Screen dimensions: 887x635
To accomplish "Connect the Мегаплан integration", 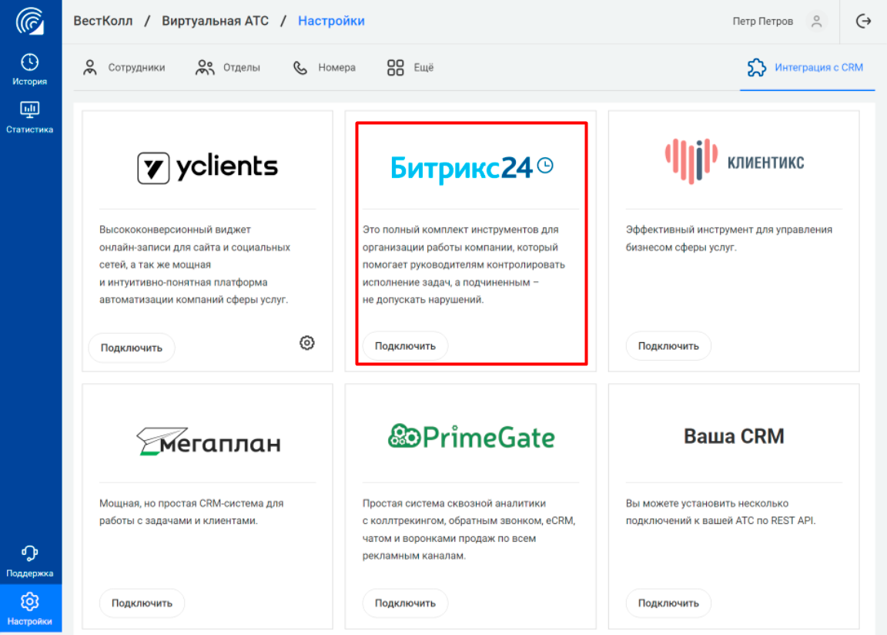I will coord(142,603).
